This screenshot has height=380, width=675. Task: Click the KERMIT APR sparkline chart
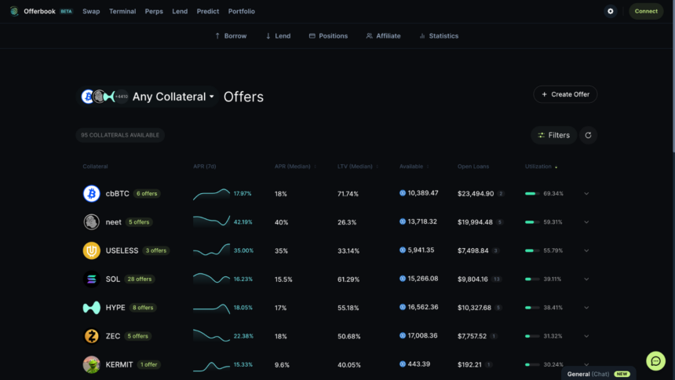pyautogui.click(x=211, y=365)
